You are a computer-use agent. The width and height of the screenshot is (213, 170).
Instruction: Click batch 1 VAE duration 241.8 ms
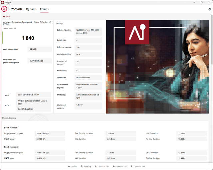(x=120, y=139)
